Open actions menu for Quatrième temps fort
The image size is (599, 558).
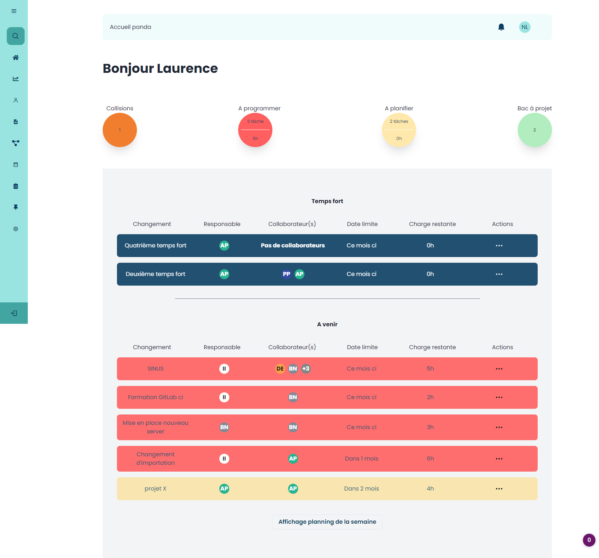coord(499,246)
